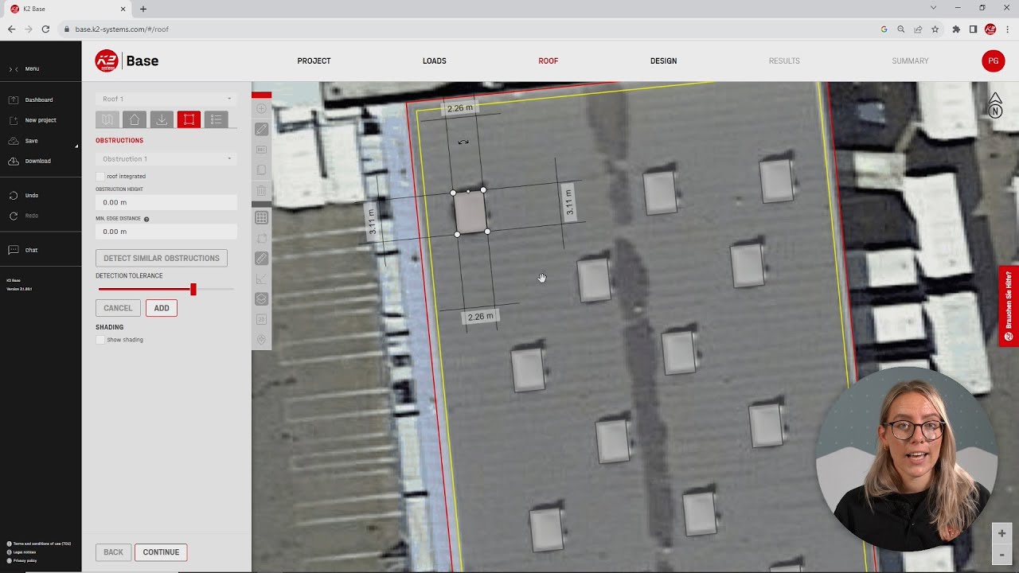Click the browser address bar URL
Viewport: 1019px width, 573px height.
[x=122, y=29]
